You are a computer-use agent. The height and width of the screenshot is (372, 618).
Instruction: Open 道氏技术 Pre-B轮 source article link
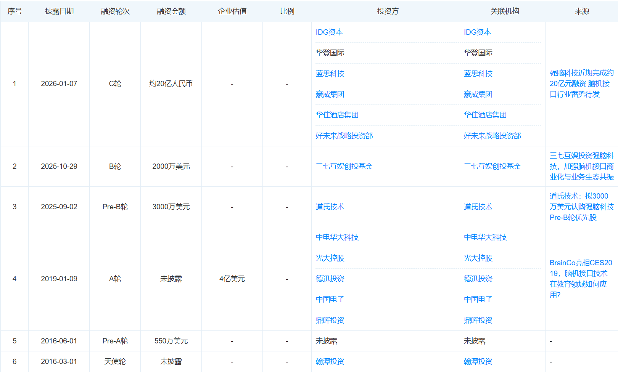point(581,207)
